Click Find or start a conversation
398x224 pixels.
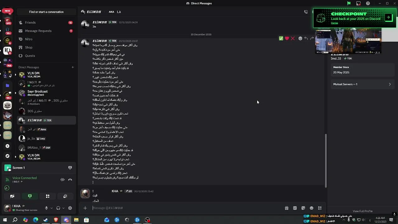point(46,12)
